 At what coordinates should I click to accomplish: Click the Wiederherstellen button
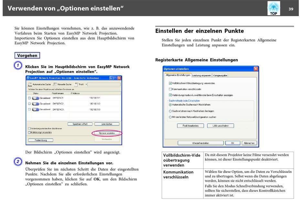coord(200,143)
